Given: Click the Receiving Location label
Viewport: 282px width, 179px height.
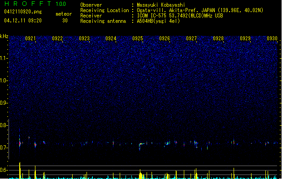Looking at the screenshot, I should pyautogui.click(x=104, y=10).
